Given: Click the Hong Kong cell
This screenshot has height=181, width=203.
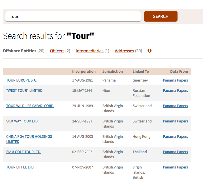Looking at the screenshot, I should click(142, 136).
